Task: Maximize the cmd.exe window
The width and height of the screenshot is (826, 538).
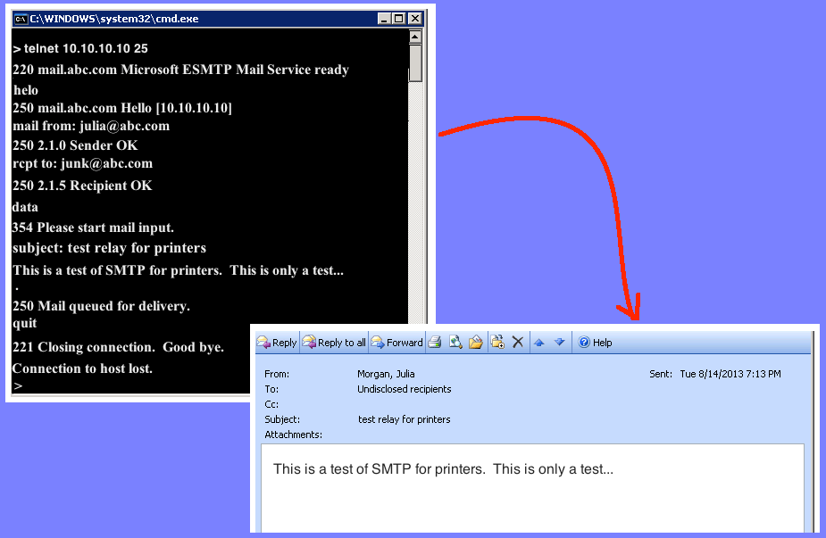Action: point(399,19)
